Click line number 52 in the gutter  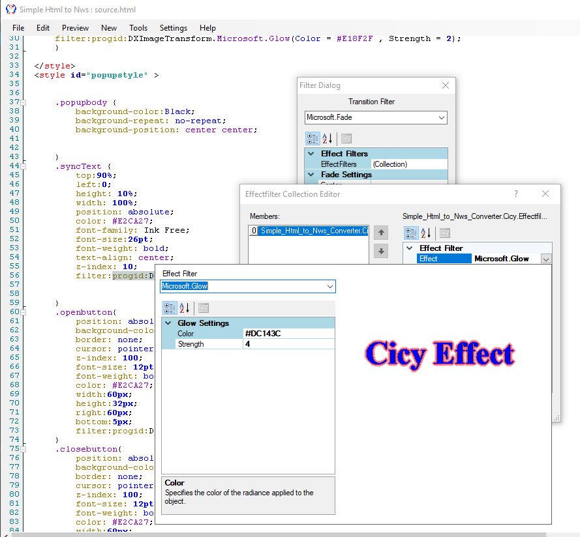(14, 239)
